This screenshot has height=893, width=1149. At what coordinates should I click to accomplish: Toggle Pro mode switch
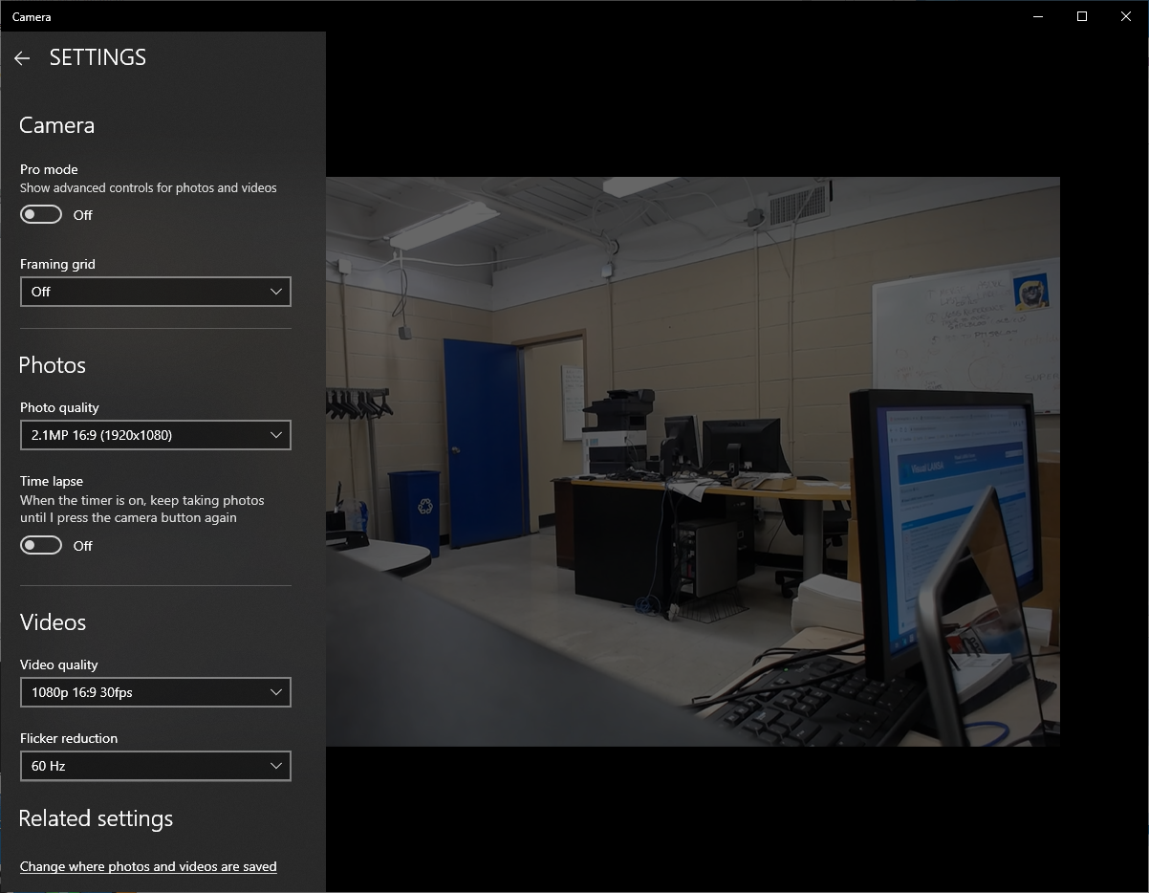point(41,215)
